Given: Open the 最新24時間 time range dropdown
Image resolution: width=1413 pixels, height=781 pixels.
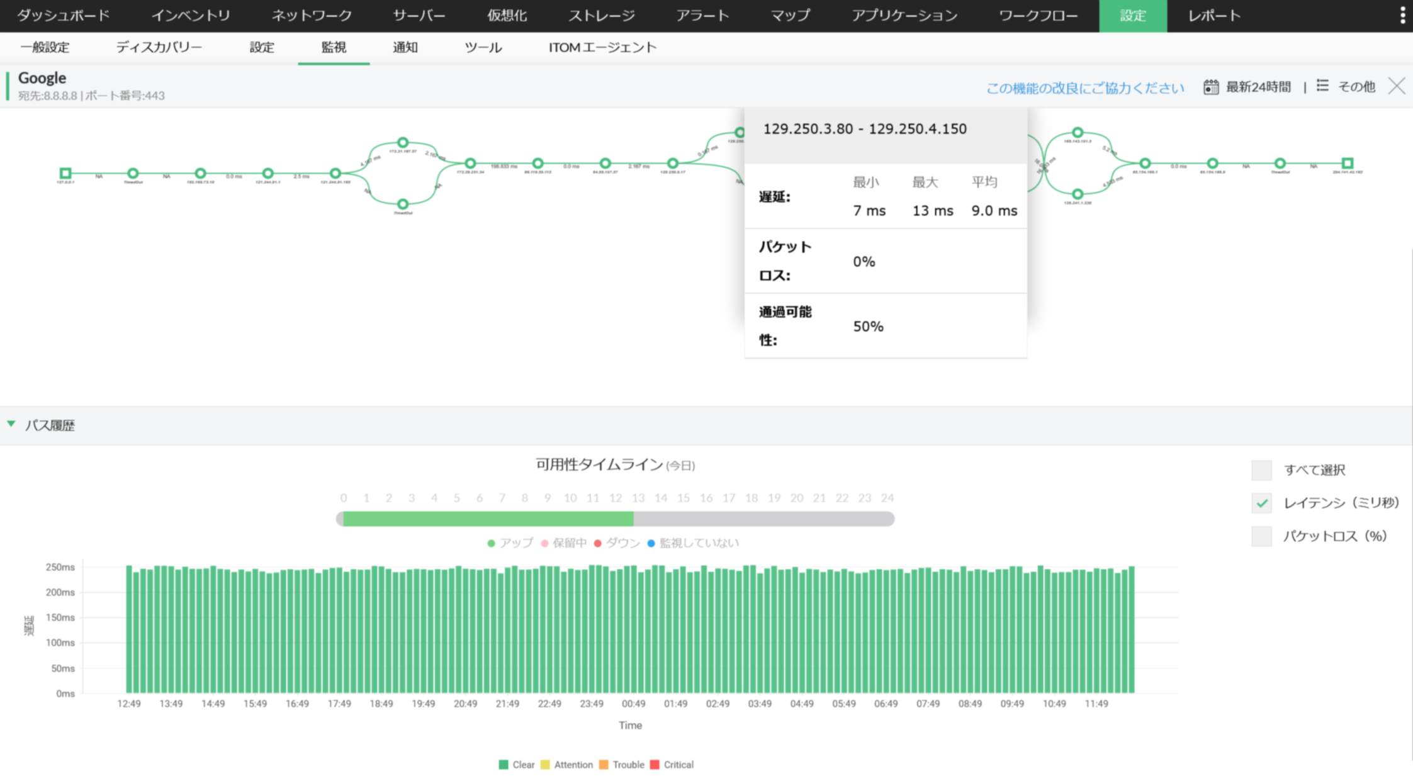Looking at the screenshot, I should pyautogui.click(x=1258, y=87).
